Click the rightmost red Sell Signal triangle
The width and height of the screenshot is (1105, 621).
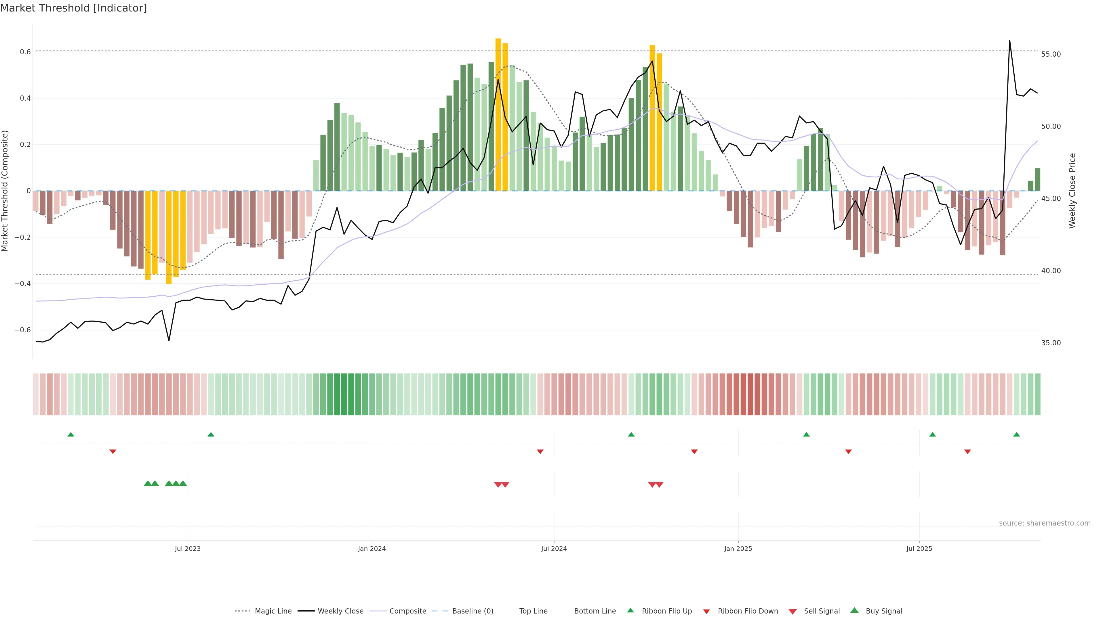pos(659,485)
